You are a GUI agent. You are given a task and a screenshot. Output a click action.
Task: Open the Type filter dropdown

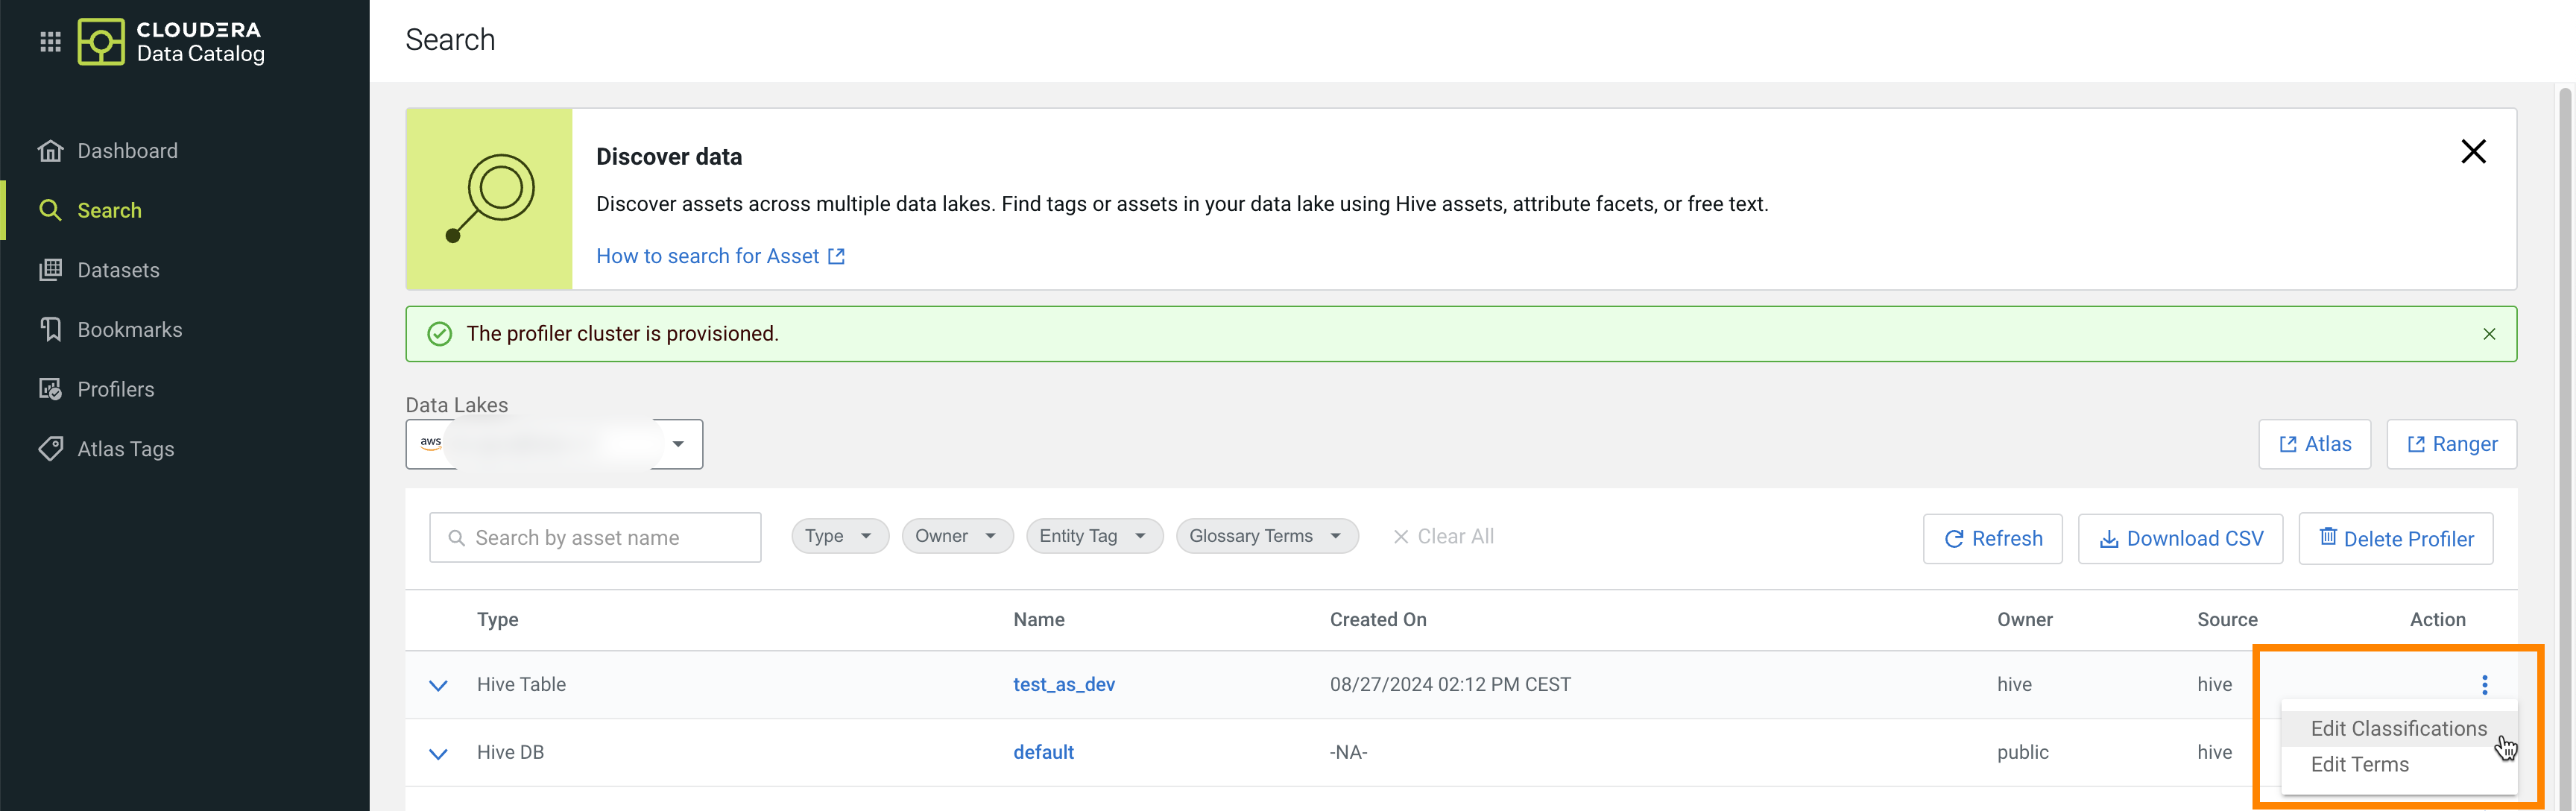tap(839, 536)
